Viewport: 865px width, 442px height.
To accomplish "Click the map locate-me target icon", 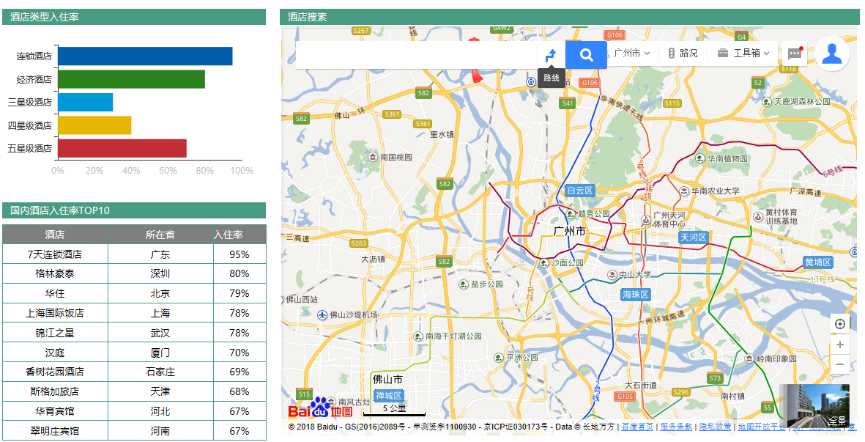I will coord(840,324).
